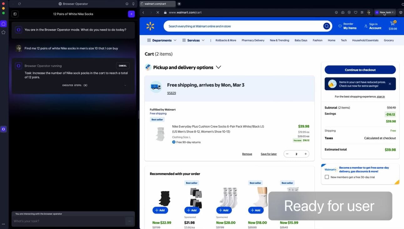Click the Save for later link
Viewport: 404px width, 229px height.
click(x=269, y=154)
